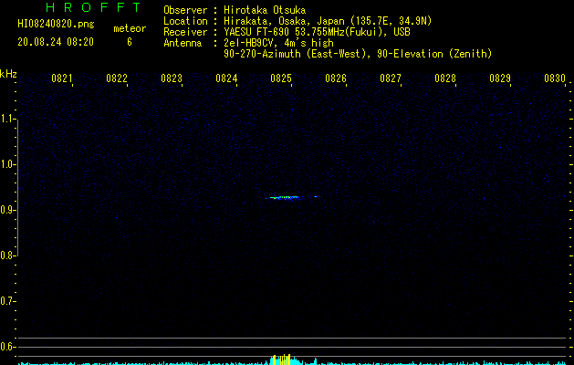Click the meteor count value 6
The image size is (574, 365).
(x=130, y=42)
